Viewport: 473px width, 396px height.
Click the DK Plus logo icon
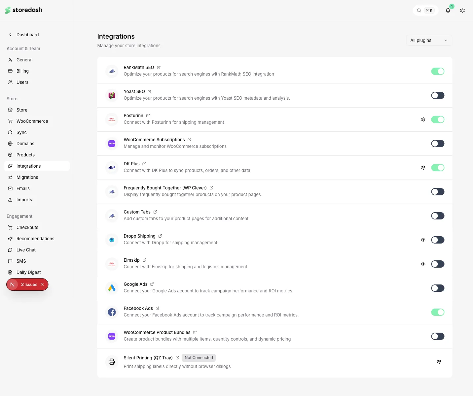(112, 168)
